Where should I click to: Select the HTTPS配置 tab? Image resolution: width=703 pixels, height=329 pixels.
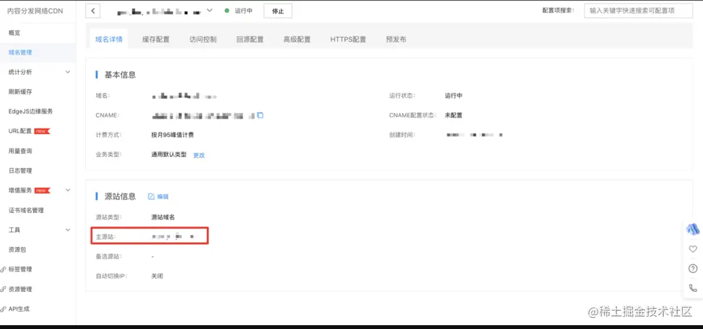[x=348, y=39]
